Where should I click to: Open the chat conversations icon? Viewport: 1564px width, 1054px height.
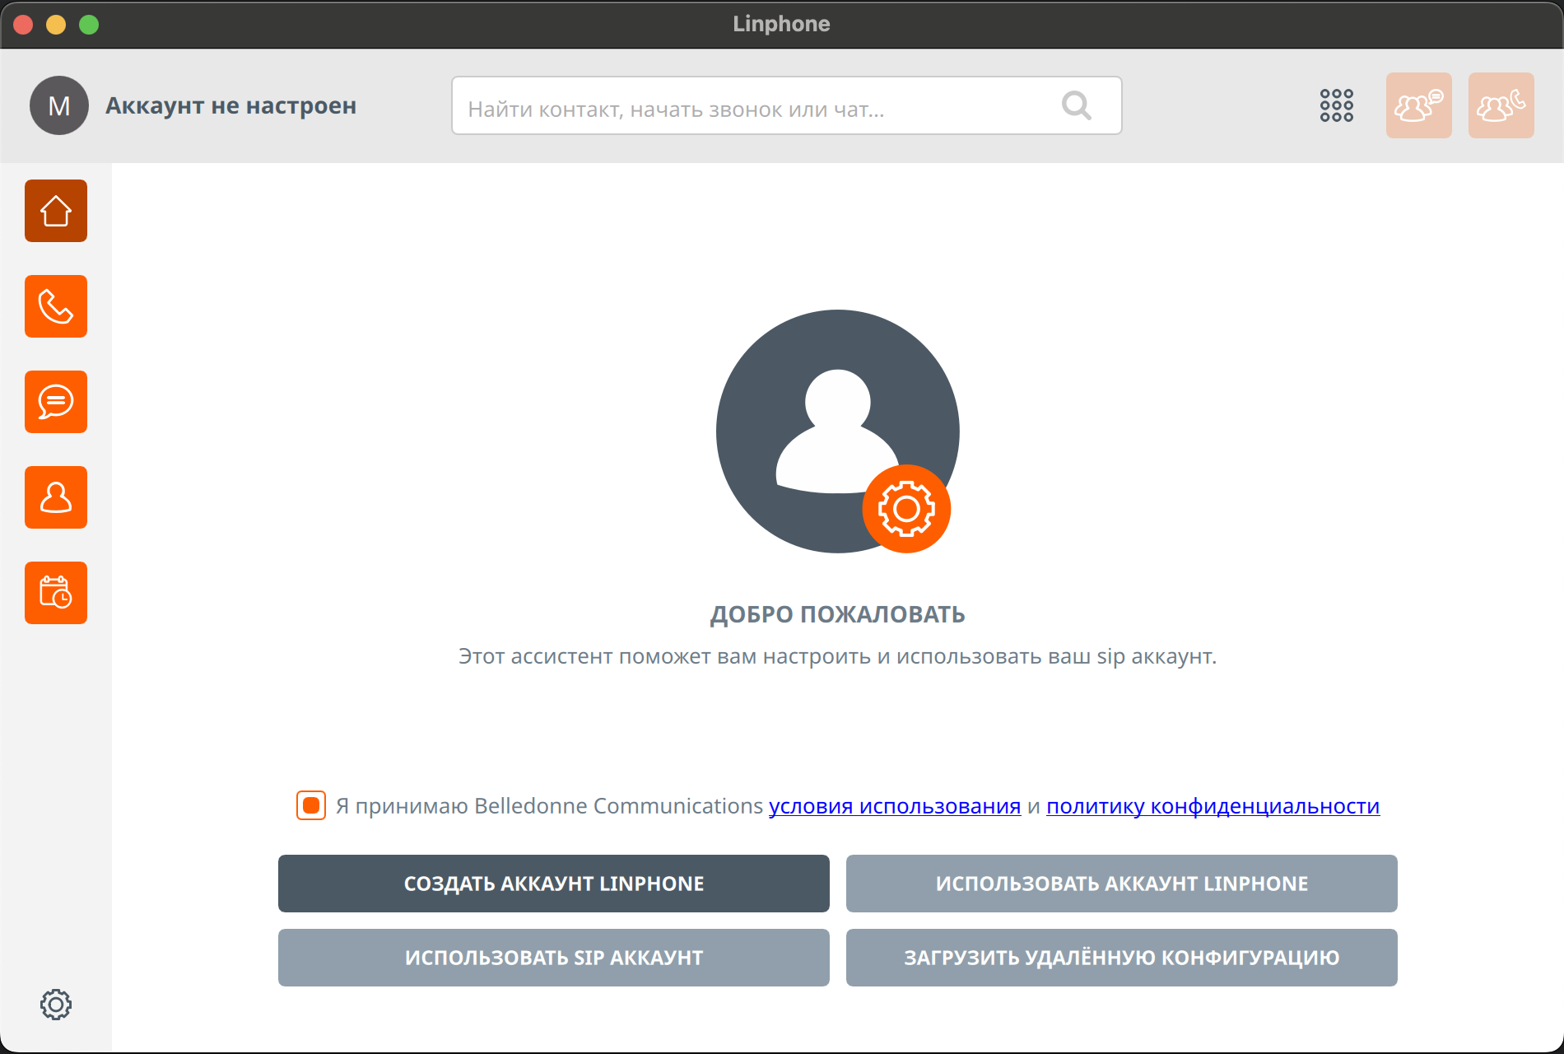coord(56,402)
